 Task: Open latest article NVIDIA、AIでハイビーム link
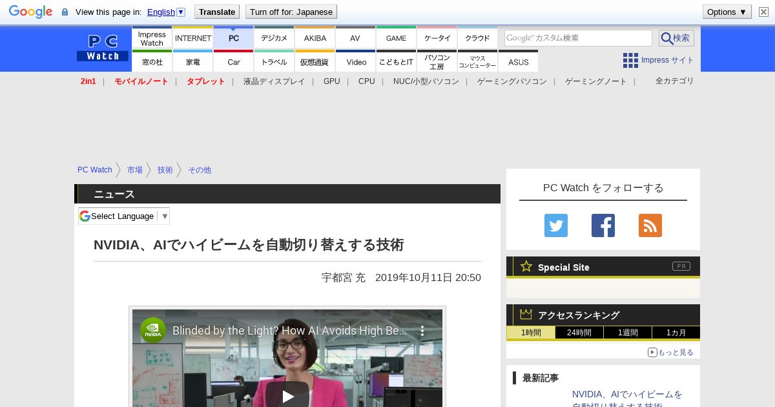[x=627, y=399]
